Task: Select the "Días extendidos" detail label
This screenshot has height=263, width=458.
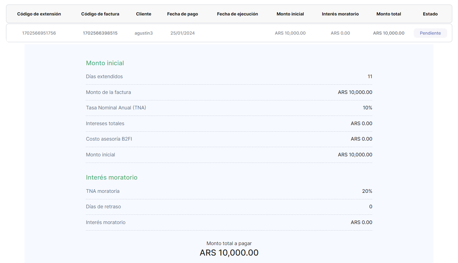Action: [104, 77]
